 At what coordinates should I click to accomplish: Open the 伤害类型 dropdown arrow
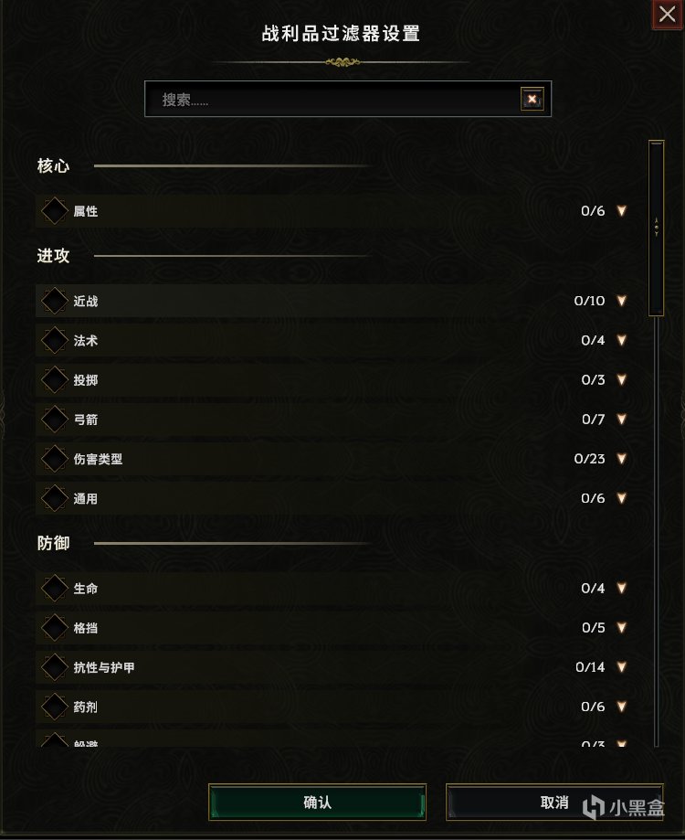[622, 459]
